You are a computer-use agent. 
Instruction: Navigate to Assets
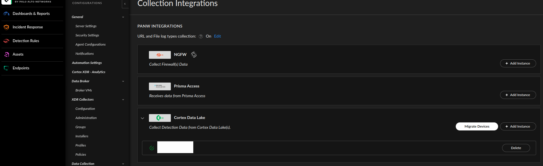coord(18,54)
